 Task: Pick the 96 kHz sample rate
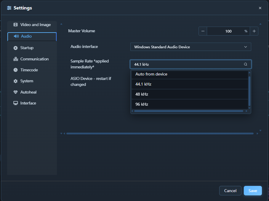[x=190, y=104]
